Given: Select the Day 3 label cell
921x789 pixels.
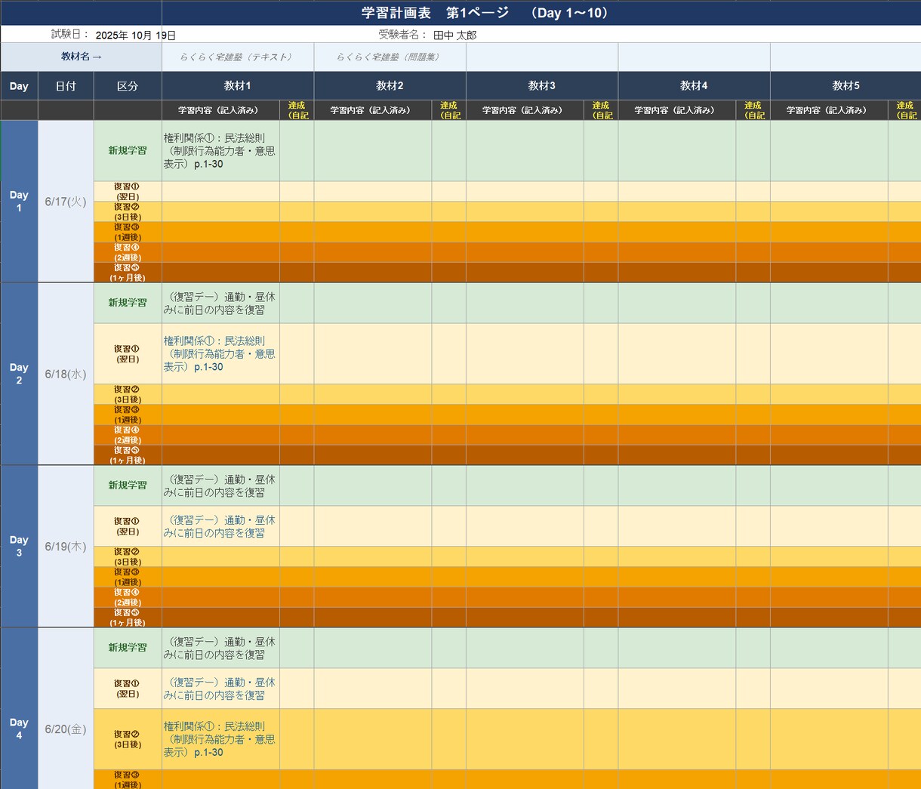Looking at the screenshot, I should click(19, 546).
